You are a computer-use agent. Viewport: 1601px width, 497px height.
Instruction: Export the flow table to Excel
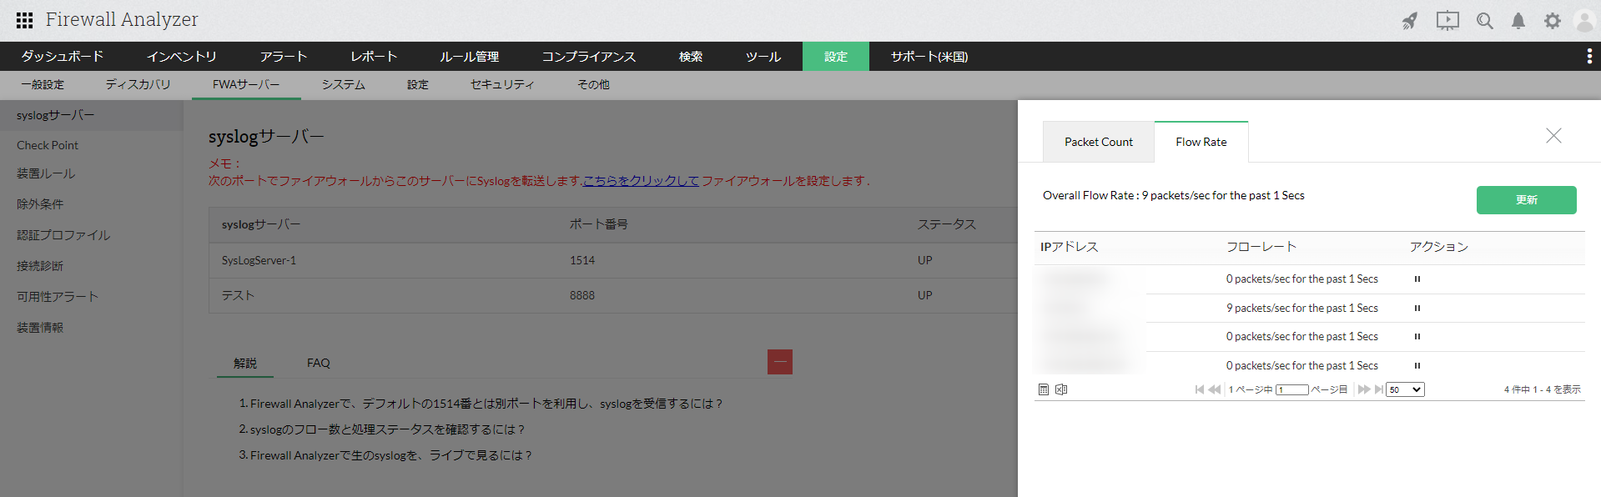pyautogui.click(x=1061, y=389)
